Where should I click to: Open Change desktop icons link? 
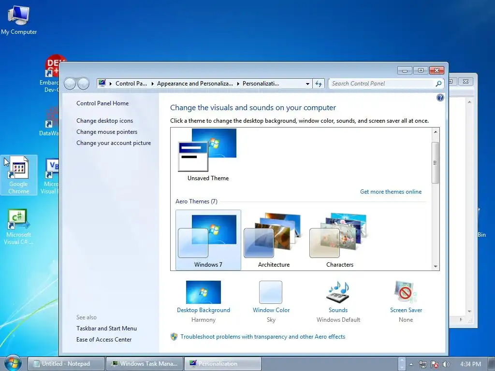[104, 120]
